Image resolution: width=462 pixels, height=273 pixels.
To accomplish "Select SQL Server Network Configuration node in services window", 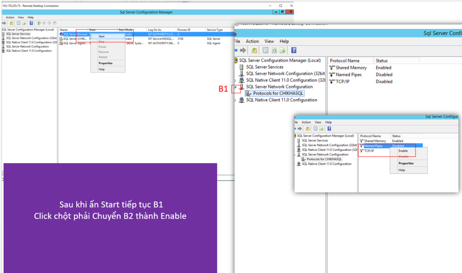I will click(x=28, y=46).
